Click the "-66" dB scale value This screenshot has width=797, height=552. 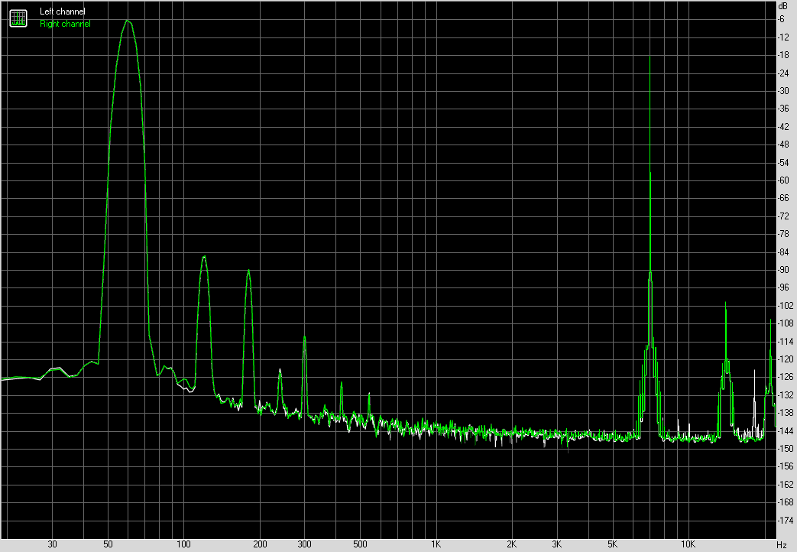[x=783, y=199]
